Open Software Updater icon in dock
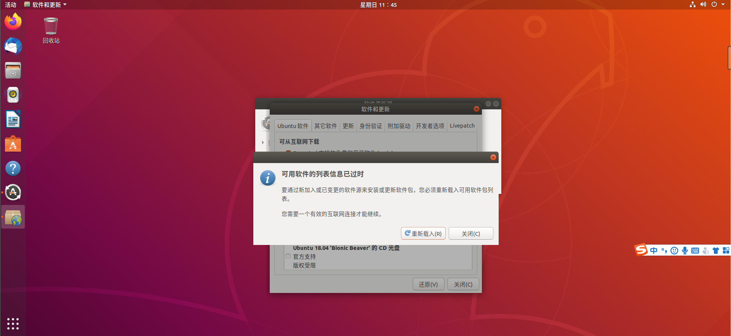 (x=13, y=192)
